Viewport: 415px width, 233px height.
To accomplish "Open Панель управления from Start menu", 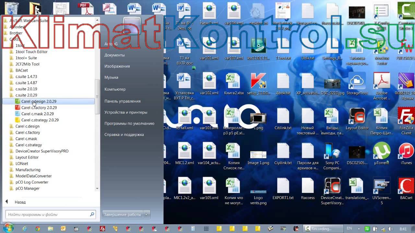I will click(x=122, y=101).
